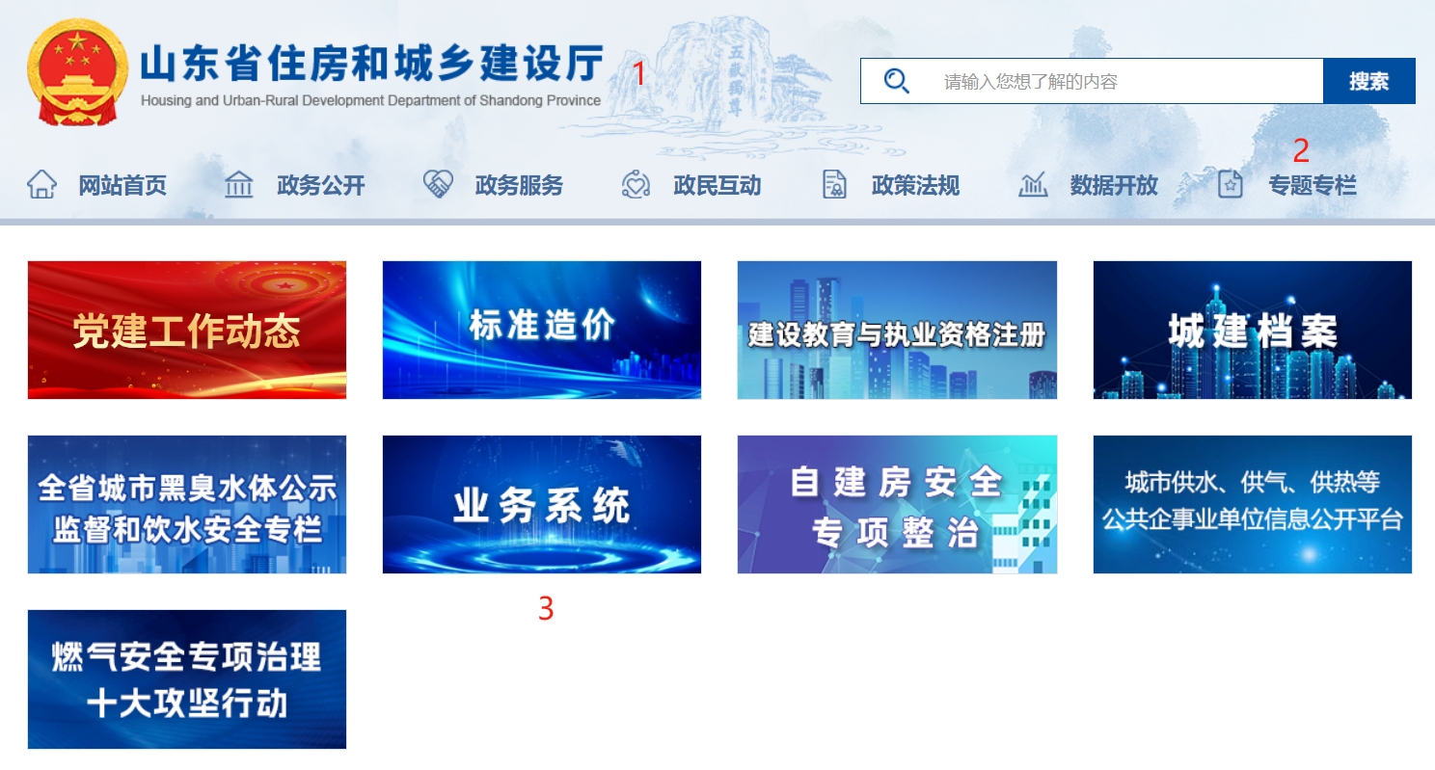This screenshot has height=770, width=1435.
Task: Click the handshake heart icon beside 政务服务
Action: tap(438, 184)
